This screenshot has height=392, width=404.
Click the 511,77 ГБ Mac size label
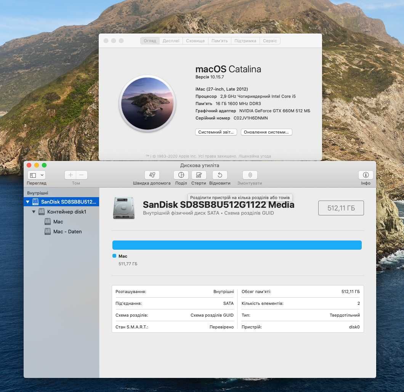point(128,264)
